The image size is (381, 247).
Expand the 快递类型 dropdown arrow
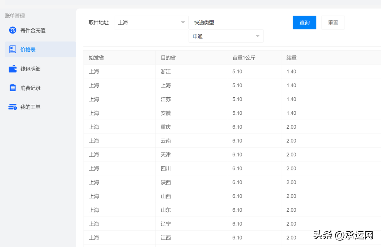tap(258, 36)
